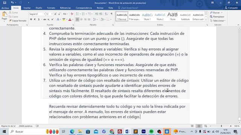Click the bullets list icon

[x=77, y=14]
